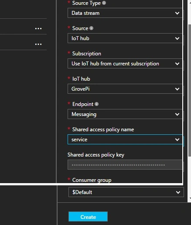Expand the Endpoint dropdown showing Messaging
The image size is (191, 225).
point(125,114)
